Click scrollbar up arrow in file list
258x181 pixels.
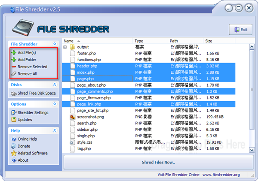pyautogui.click(x=252, y=47)
